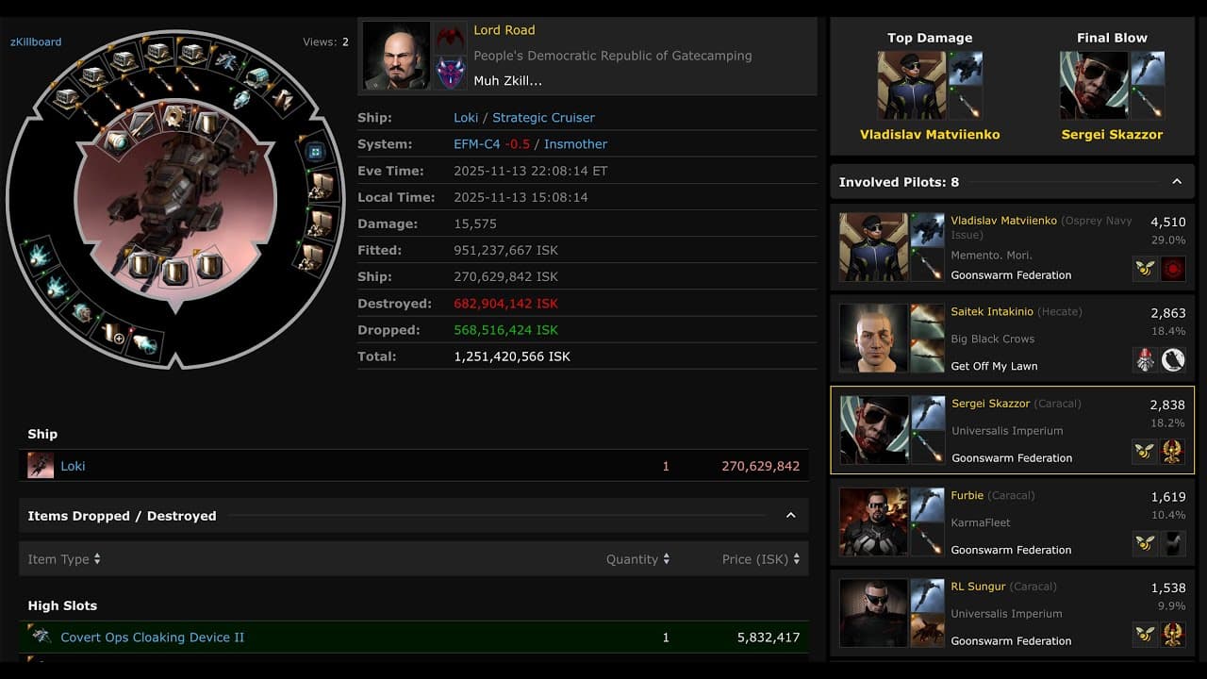Sort items by Item Type

tap(64, 559)
